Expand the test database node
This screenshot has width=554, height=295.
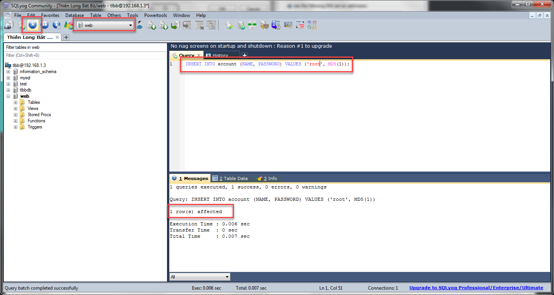8,84
